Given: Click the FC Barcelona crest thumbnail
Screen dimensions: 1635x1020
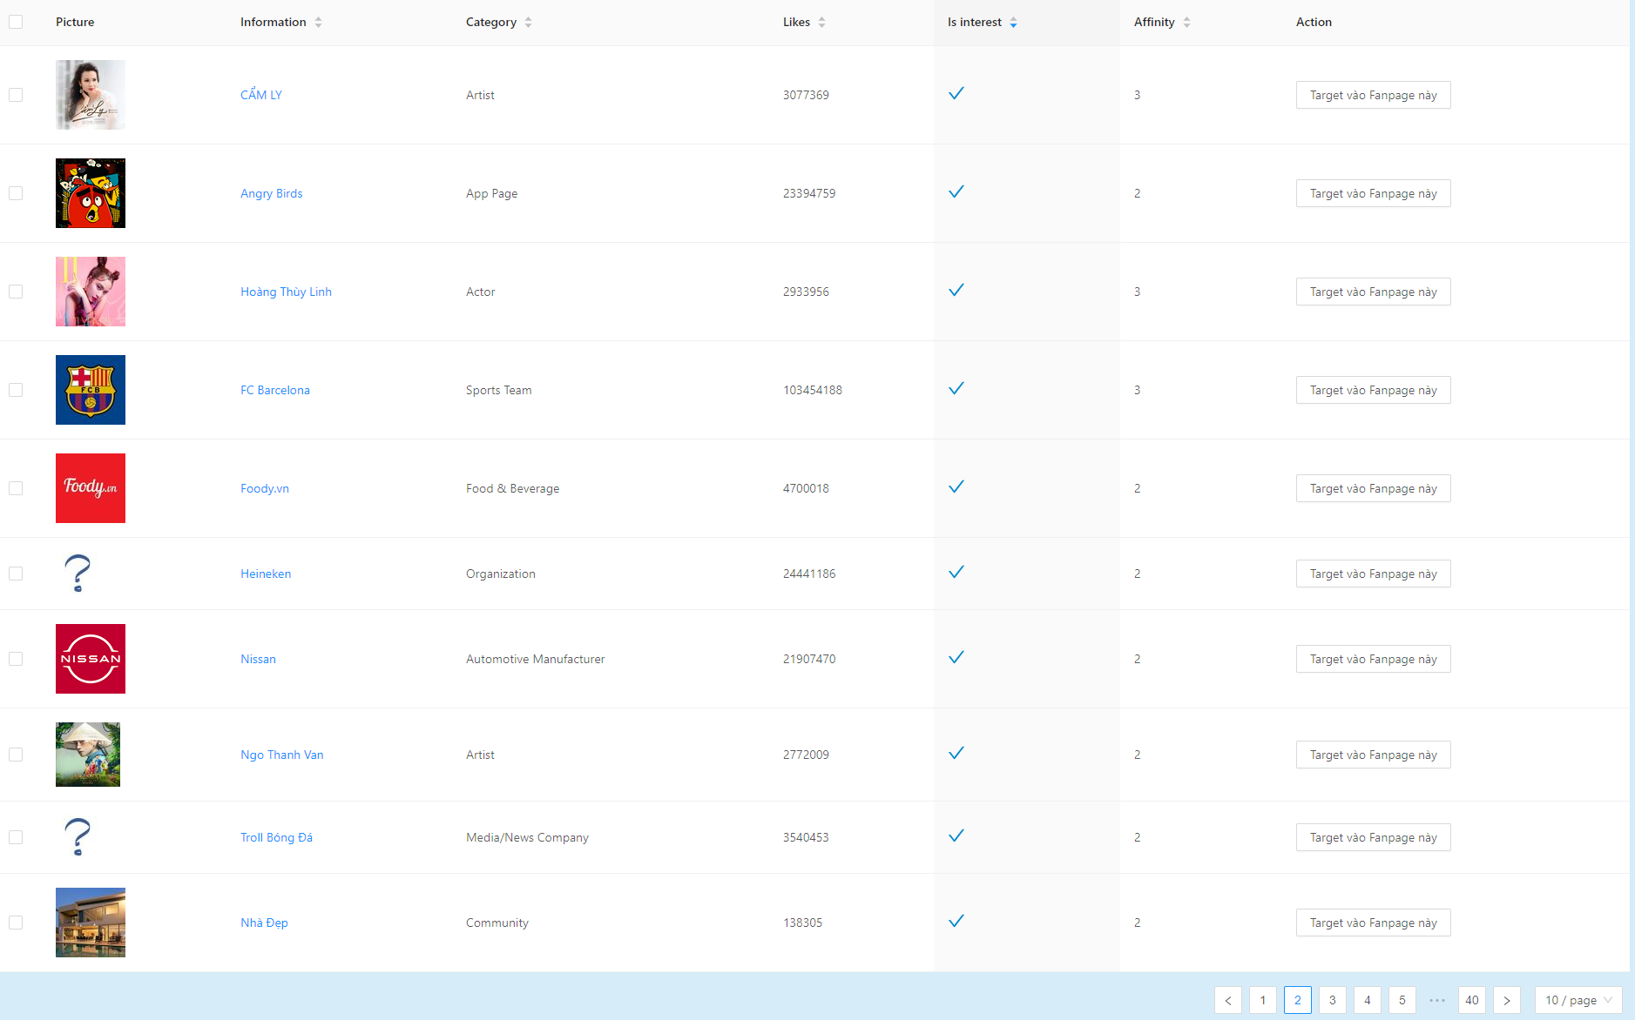Looking at the screenshot, I should pos(91,390).
